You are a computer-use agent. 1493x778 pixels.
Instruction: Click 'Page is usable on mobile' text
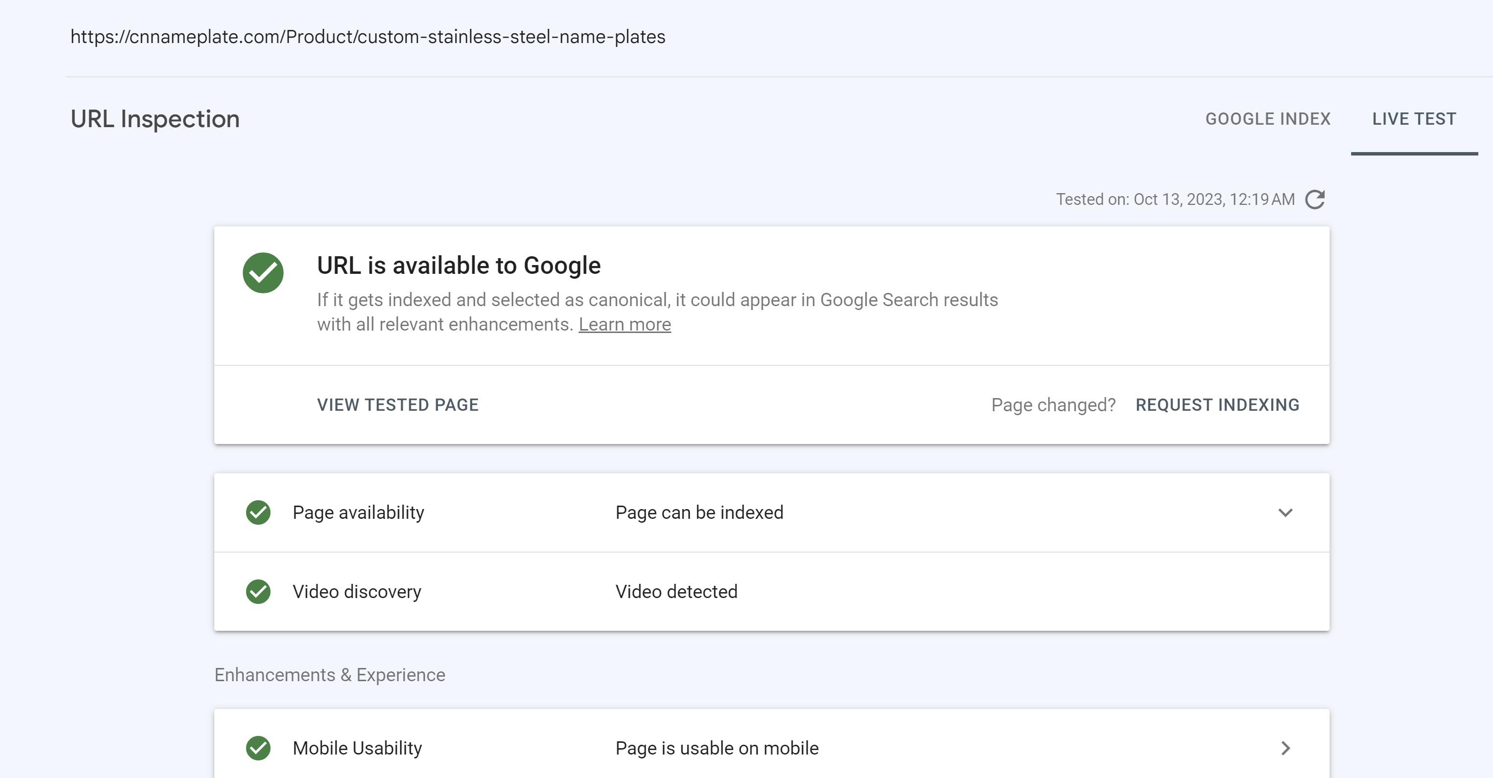716,748
